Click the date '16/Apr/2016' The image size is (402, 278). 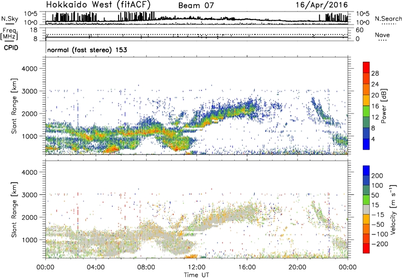point(322,5)
